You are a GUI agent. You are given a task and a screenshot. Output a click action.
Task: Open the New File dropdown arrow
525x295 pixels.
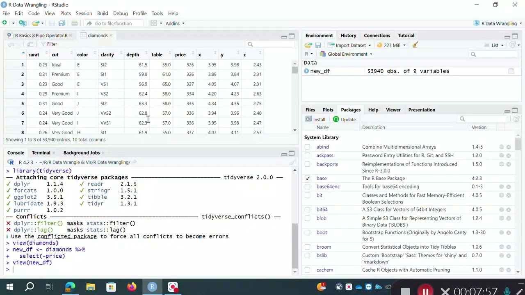[13, 23]
